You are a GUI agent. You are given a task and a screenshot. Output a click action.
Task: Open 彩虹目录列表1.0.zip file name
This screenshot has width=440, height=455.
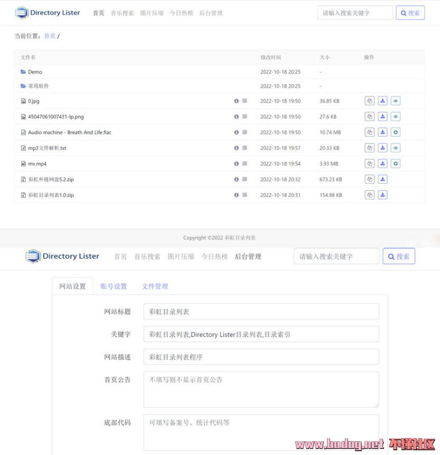51,195
